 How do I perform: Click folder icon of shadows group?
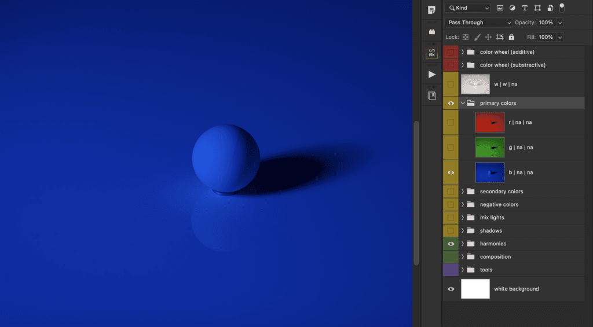coord(470,230)
